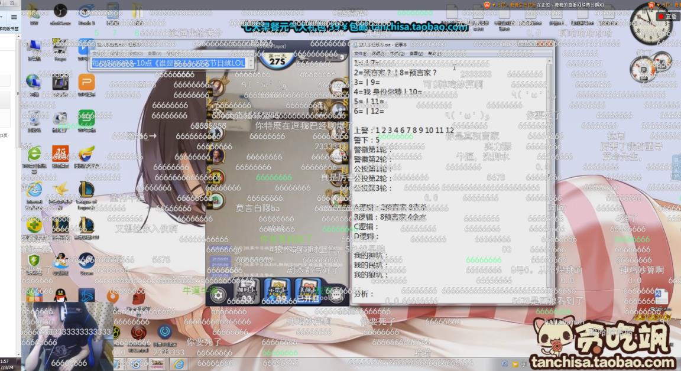Viewport: 681px width, 371px height.
Task: Open the game settings gear
Action: click(219, 295)
